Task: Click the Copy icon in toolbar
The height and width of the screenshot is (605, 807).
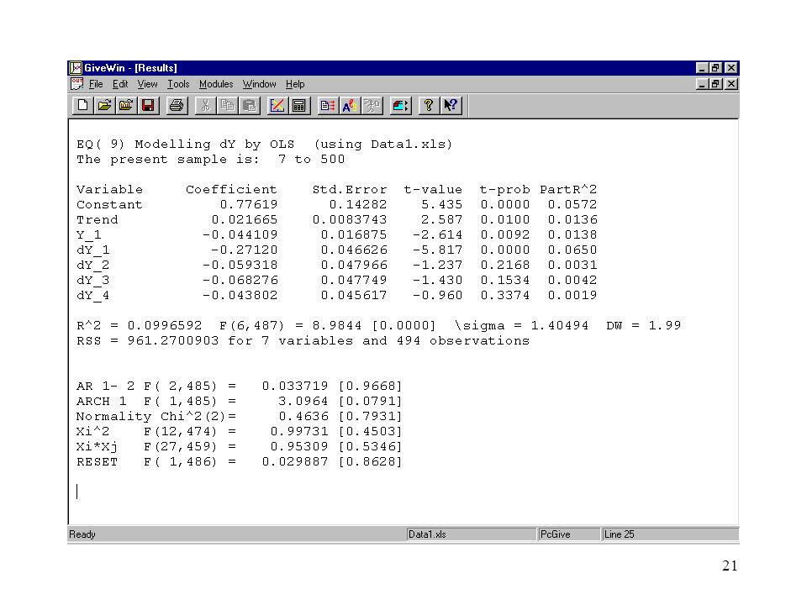Action: [x=227, y=106]
